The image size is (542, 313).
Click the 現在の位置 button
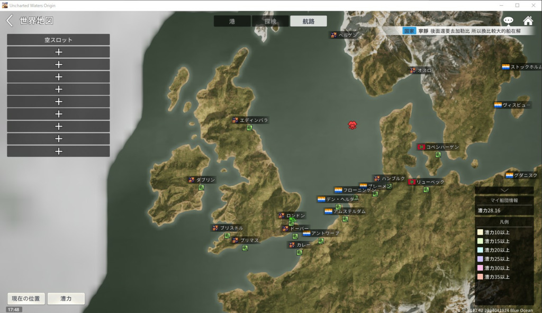tap(26, 299)
